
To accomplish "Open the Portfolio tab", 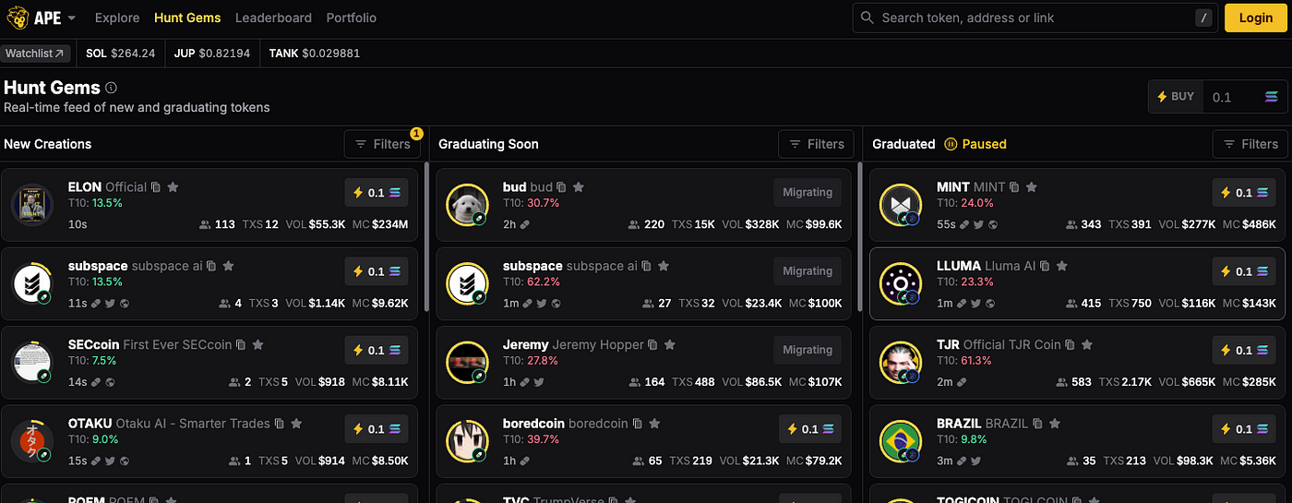I will click(352, 18).
